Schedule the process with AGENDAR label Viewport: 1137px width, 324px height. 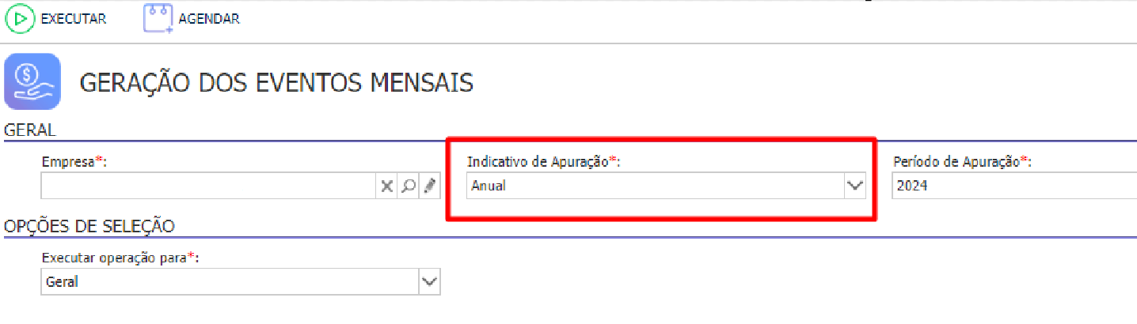[209, 19]
